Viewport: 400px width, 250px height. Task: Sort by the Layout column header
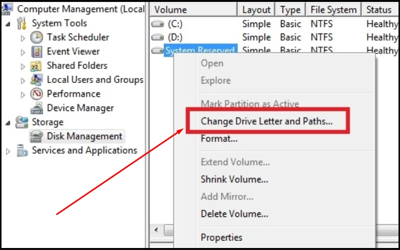pyautogui.click(x=256, y=9)
